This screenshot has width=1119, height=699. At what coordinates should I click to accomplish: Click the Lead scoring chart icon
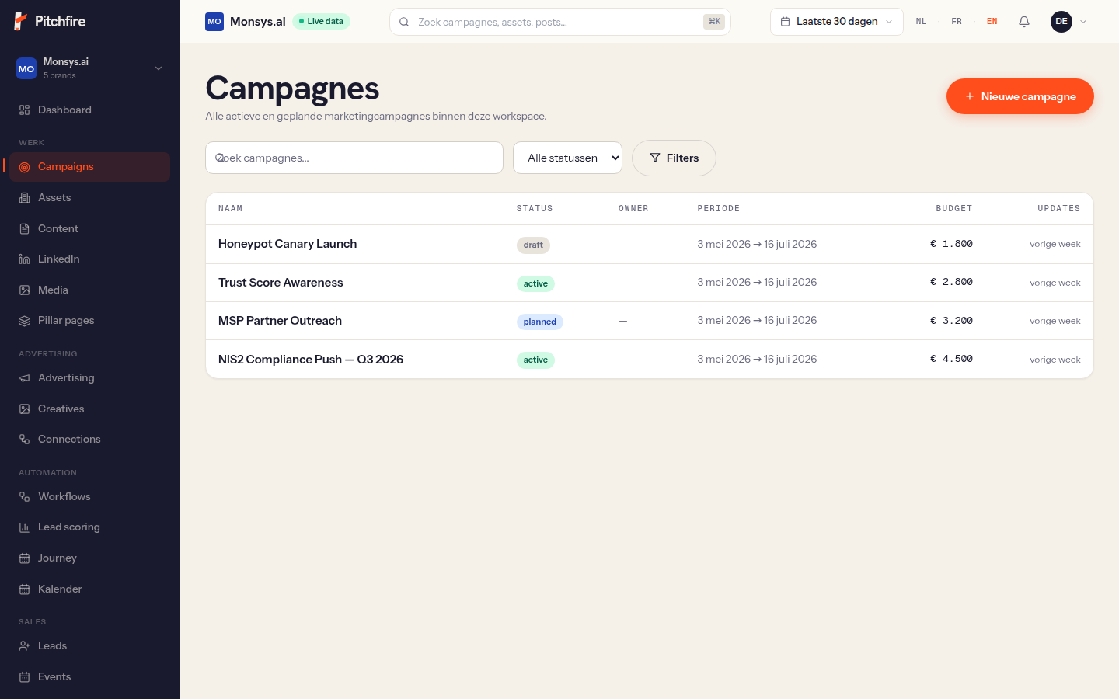click(x=24, y=527)
